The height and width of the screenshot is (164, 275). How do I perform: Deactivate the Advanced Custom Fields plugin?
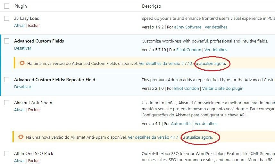click(22, 48)
